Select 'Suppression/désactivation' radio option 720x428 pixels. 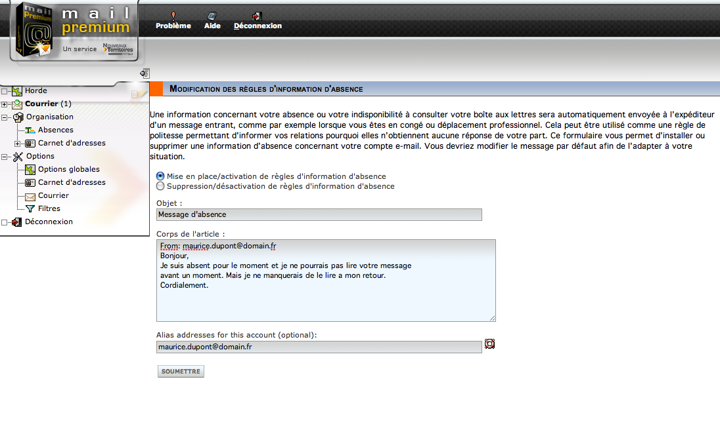160,186
